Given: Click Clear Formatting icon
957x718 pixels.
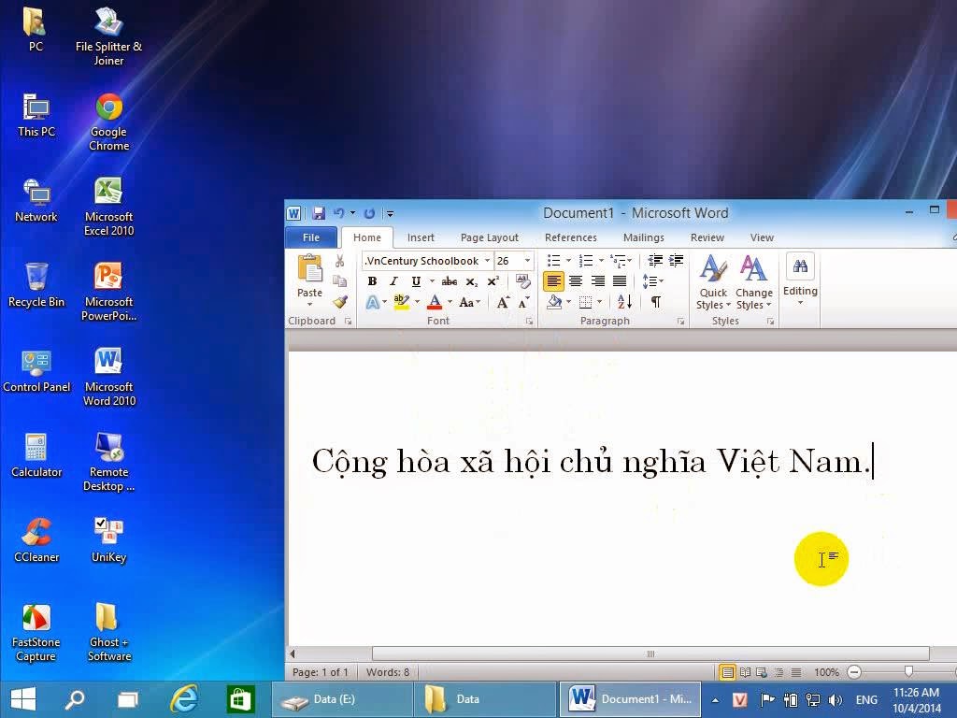Looking at the screenshot, I should (523, 280).
